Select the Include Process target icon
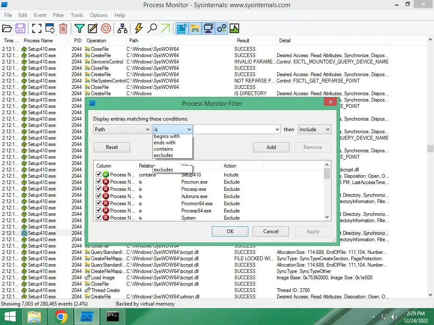The height and width of the screenshot is (325, 434). (x=106, y=28)
